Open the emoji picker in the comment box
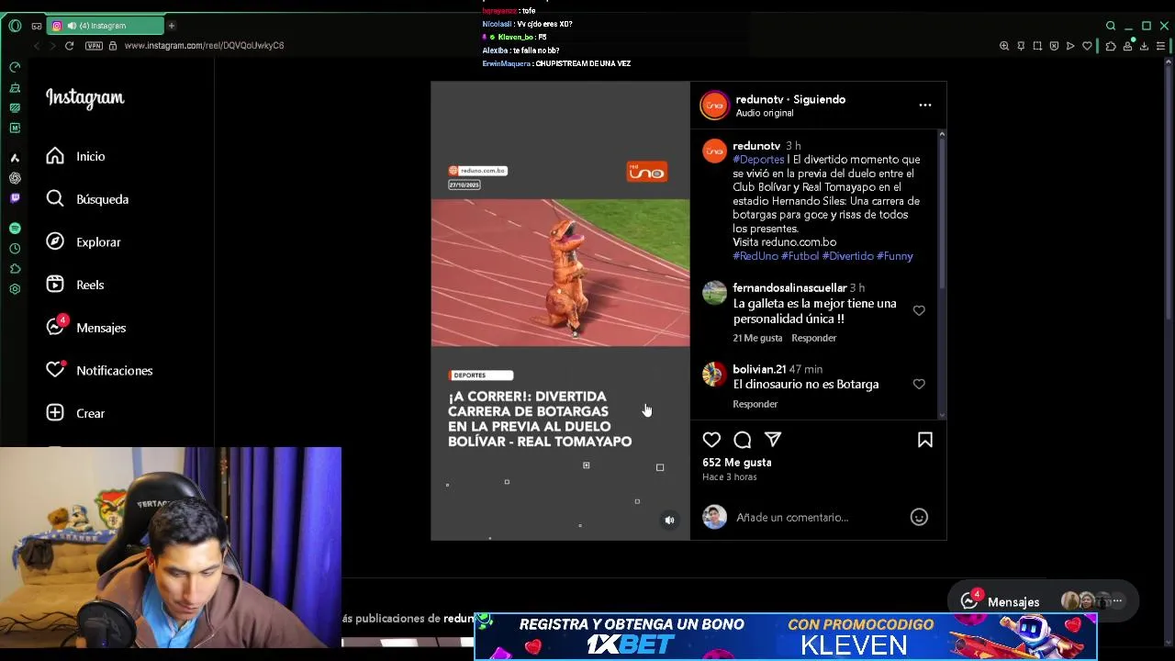The image size is (1175, 661). click(x=919, y=518)
